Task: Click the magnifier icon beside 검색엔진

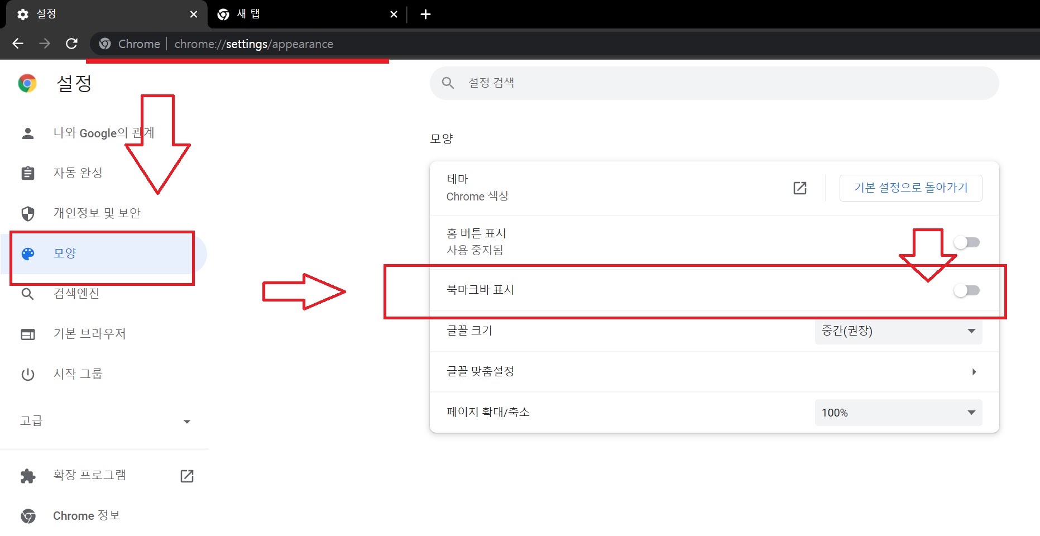Action: tap(28, 294)
